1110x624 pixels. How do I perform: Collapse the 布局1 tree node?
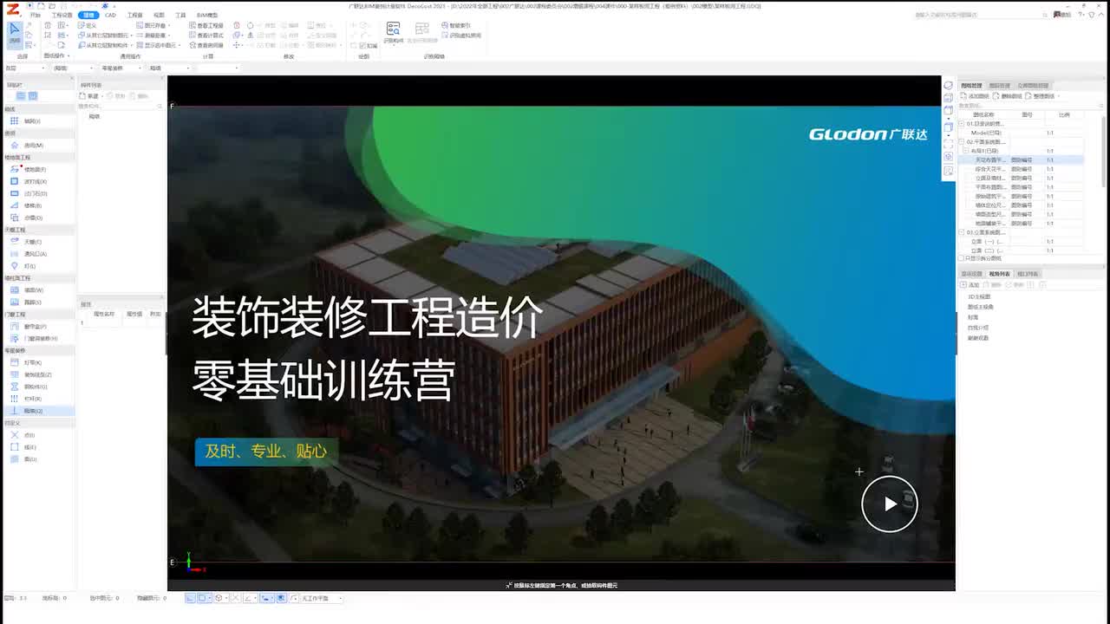(966, 151)
